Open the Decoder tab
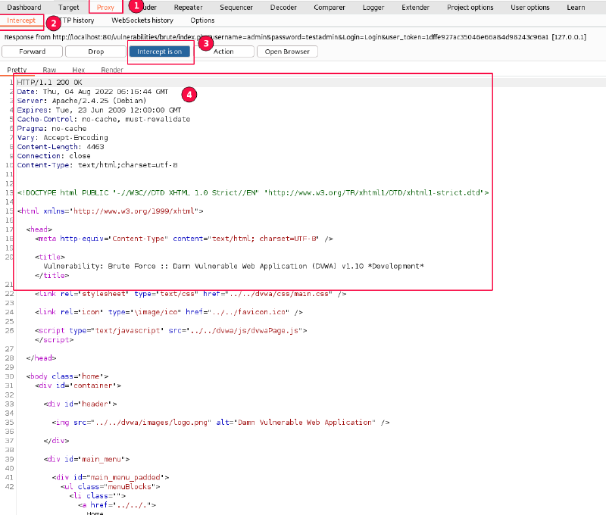Image resolution: width=606 pixels, height=515 pixels. pyautogui.click(x=283, y=8)
